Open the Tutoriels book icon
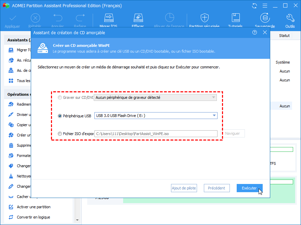Viewport: 301px width, 225px height. (236, 18)
